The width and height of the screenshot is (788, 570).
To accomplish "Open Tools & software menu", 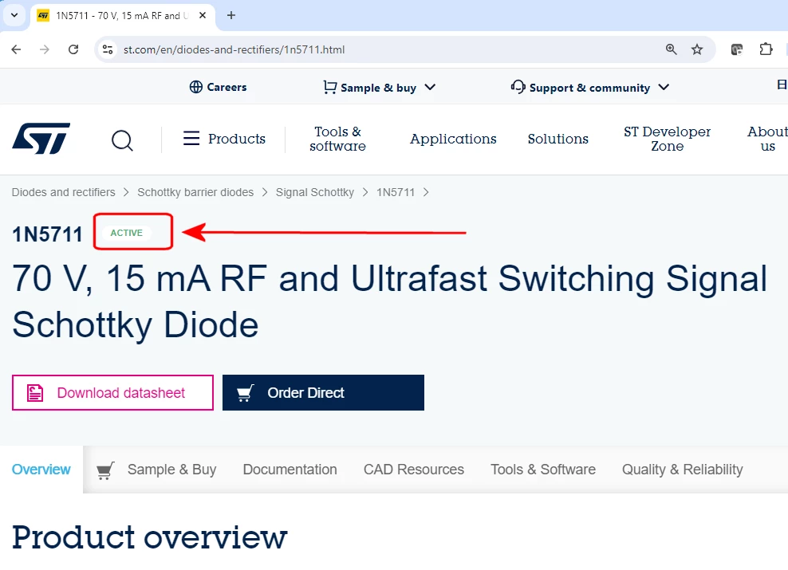I will pos(337,139).
